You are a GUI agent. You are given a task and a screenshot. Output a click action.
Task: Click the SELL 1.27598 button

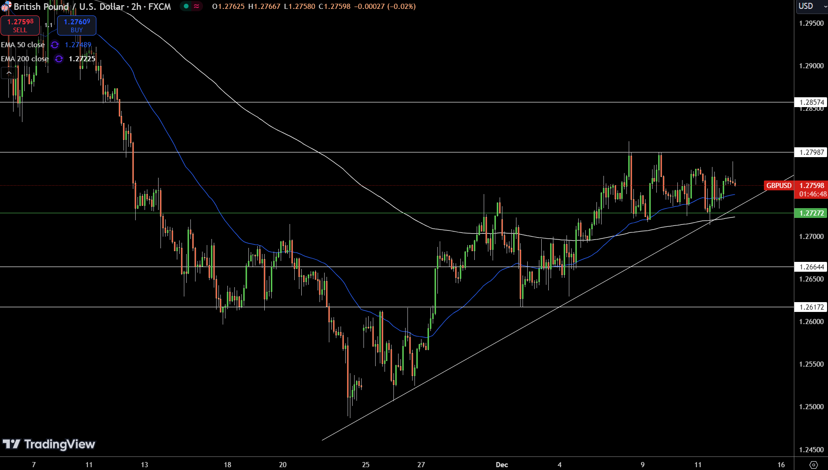(x=20, y=25)
